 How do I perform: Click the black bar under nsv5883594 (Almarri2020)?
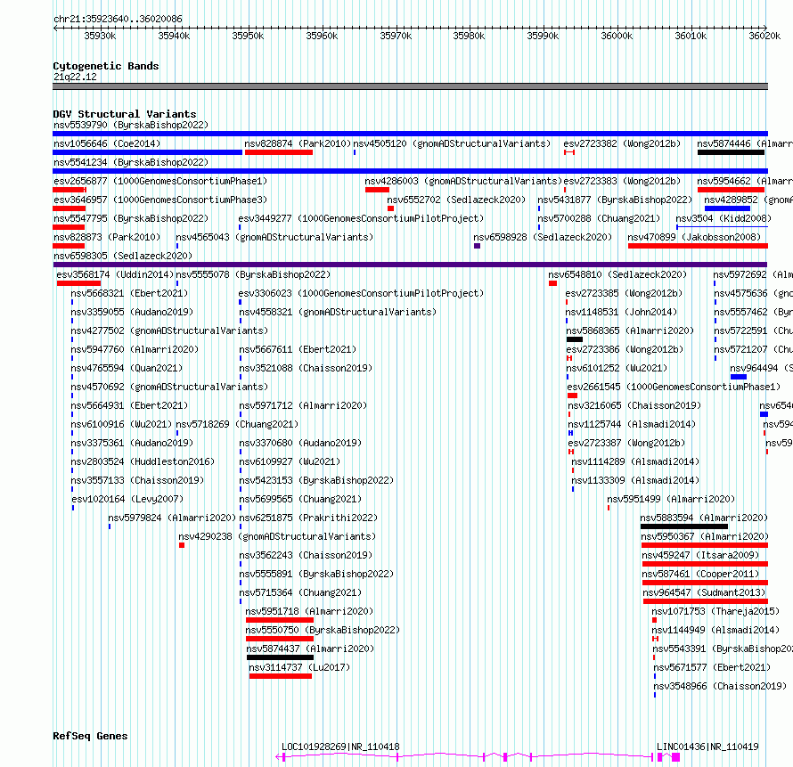[684, 526]
